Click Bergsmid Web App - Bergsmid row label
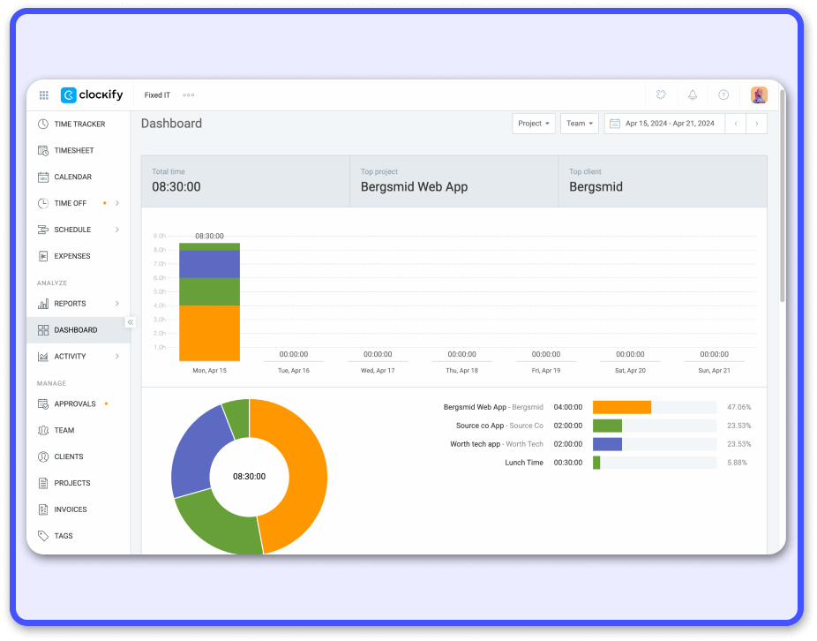 tap(493, 407)
